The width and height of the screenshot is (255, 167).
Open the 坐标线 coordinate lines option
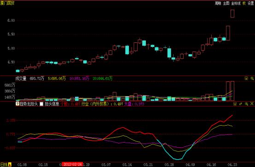tap(236, 3)
